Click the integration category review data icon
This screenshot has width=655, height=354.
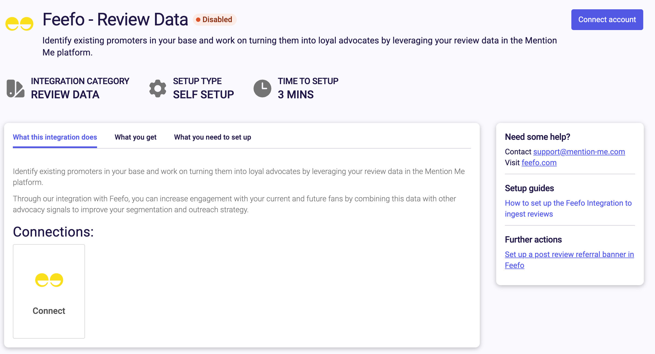(16, 88)
